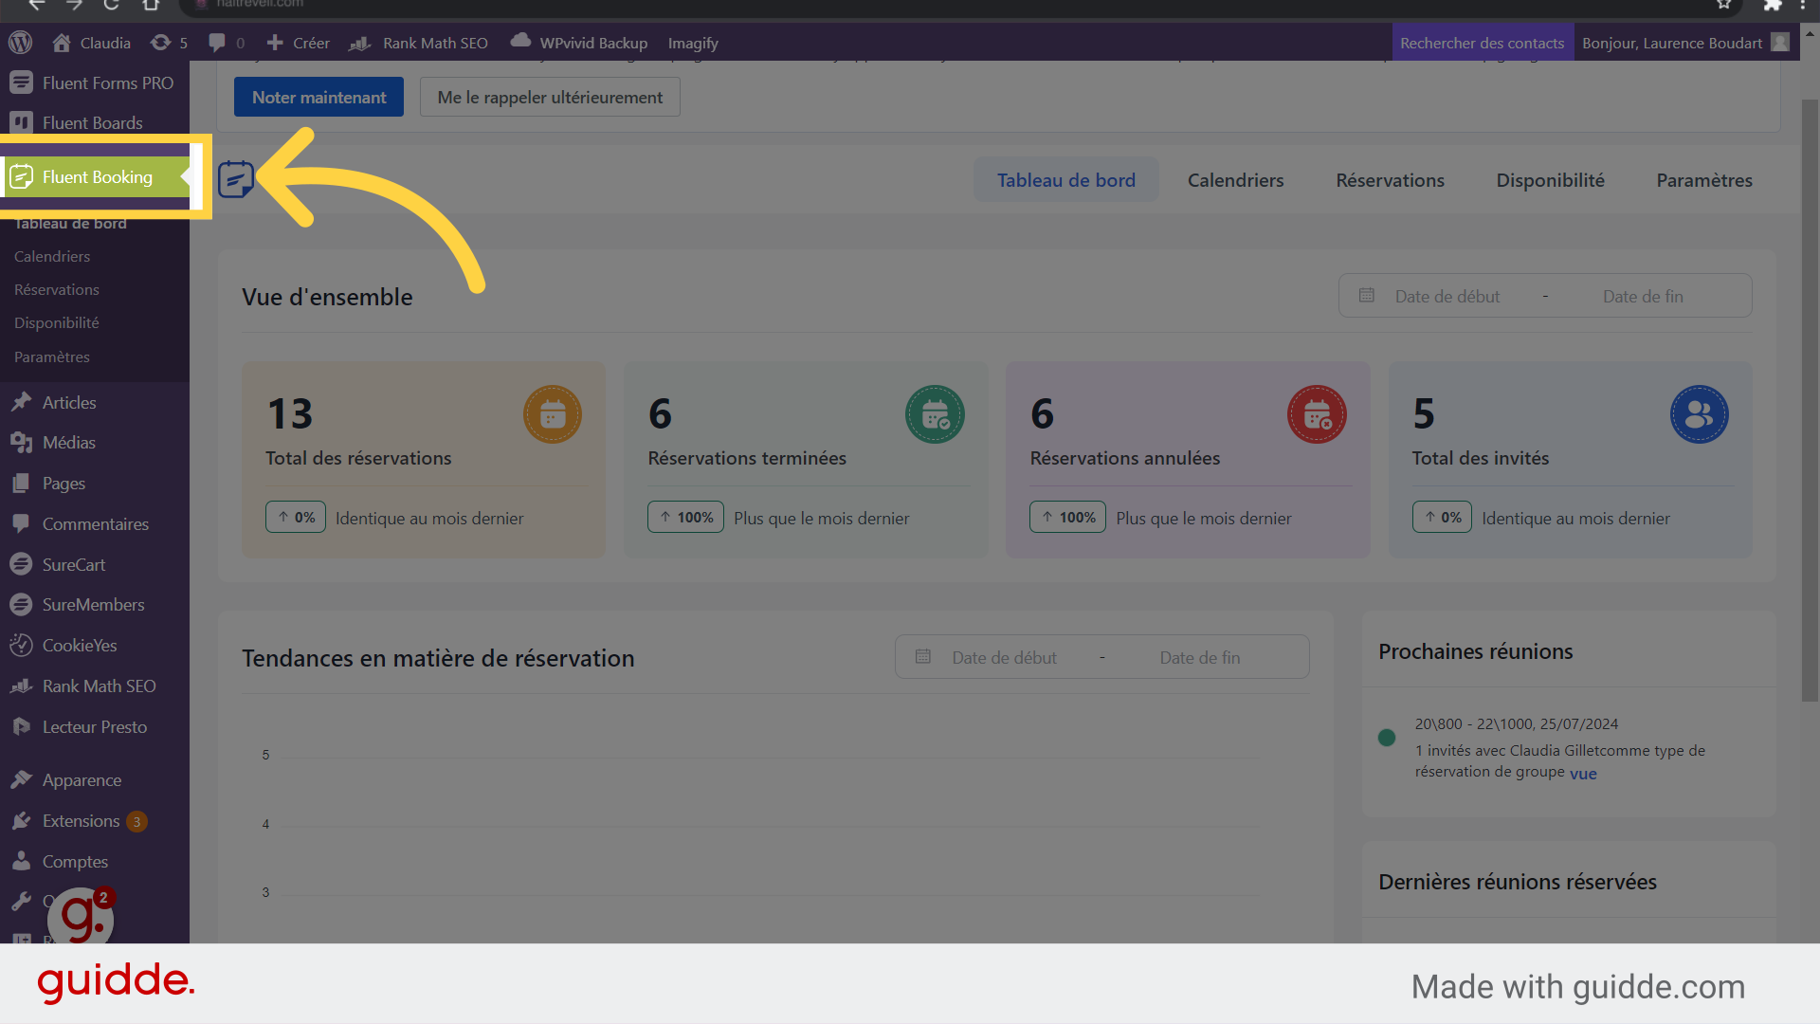The height and width of the screenshot is (1024, 1820).
Task: Click Date de début in Vue d'ensemble
Action: pyautogui.click(x=1447, y=297)
